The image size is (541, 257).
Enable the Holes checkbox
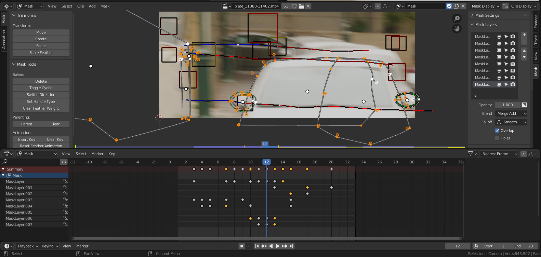pyautogui.click(x=497, y=138)
